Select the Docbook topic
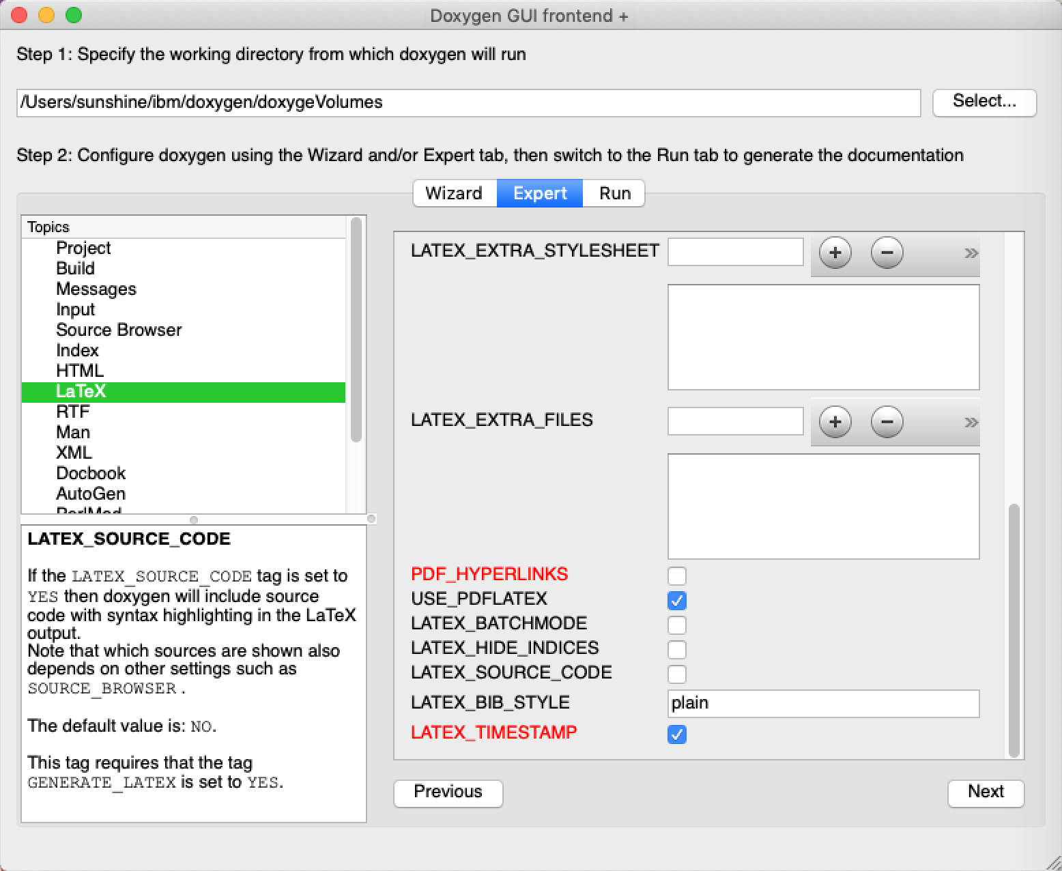The width and height of the screenshot is (1062, 871). coord(184,473)
